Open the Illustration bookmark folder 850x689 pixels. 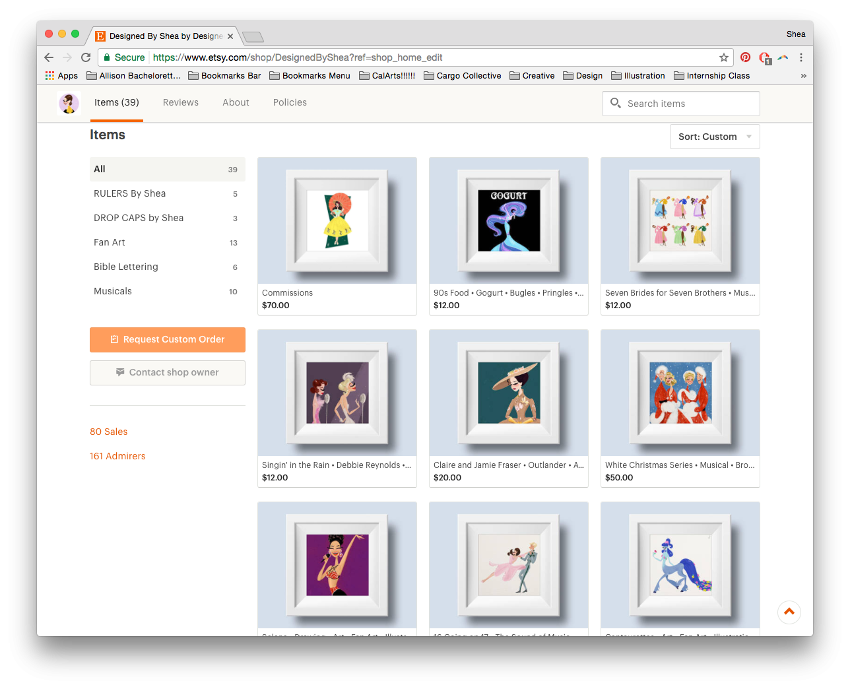[638, 76]
